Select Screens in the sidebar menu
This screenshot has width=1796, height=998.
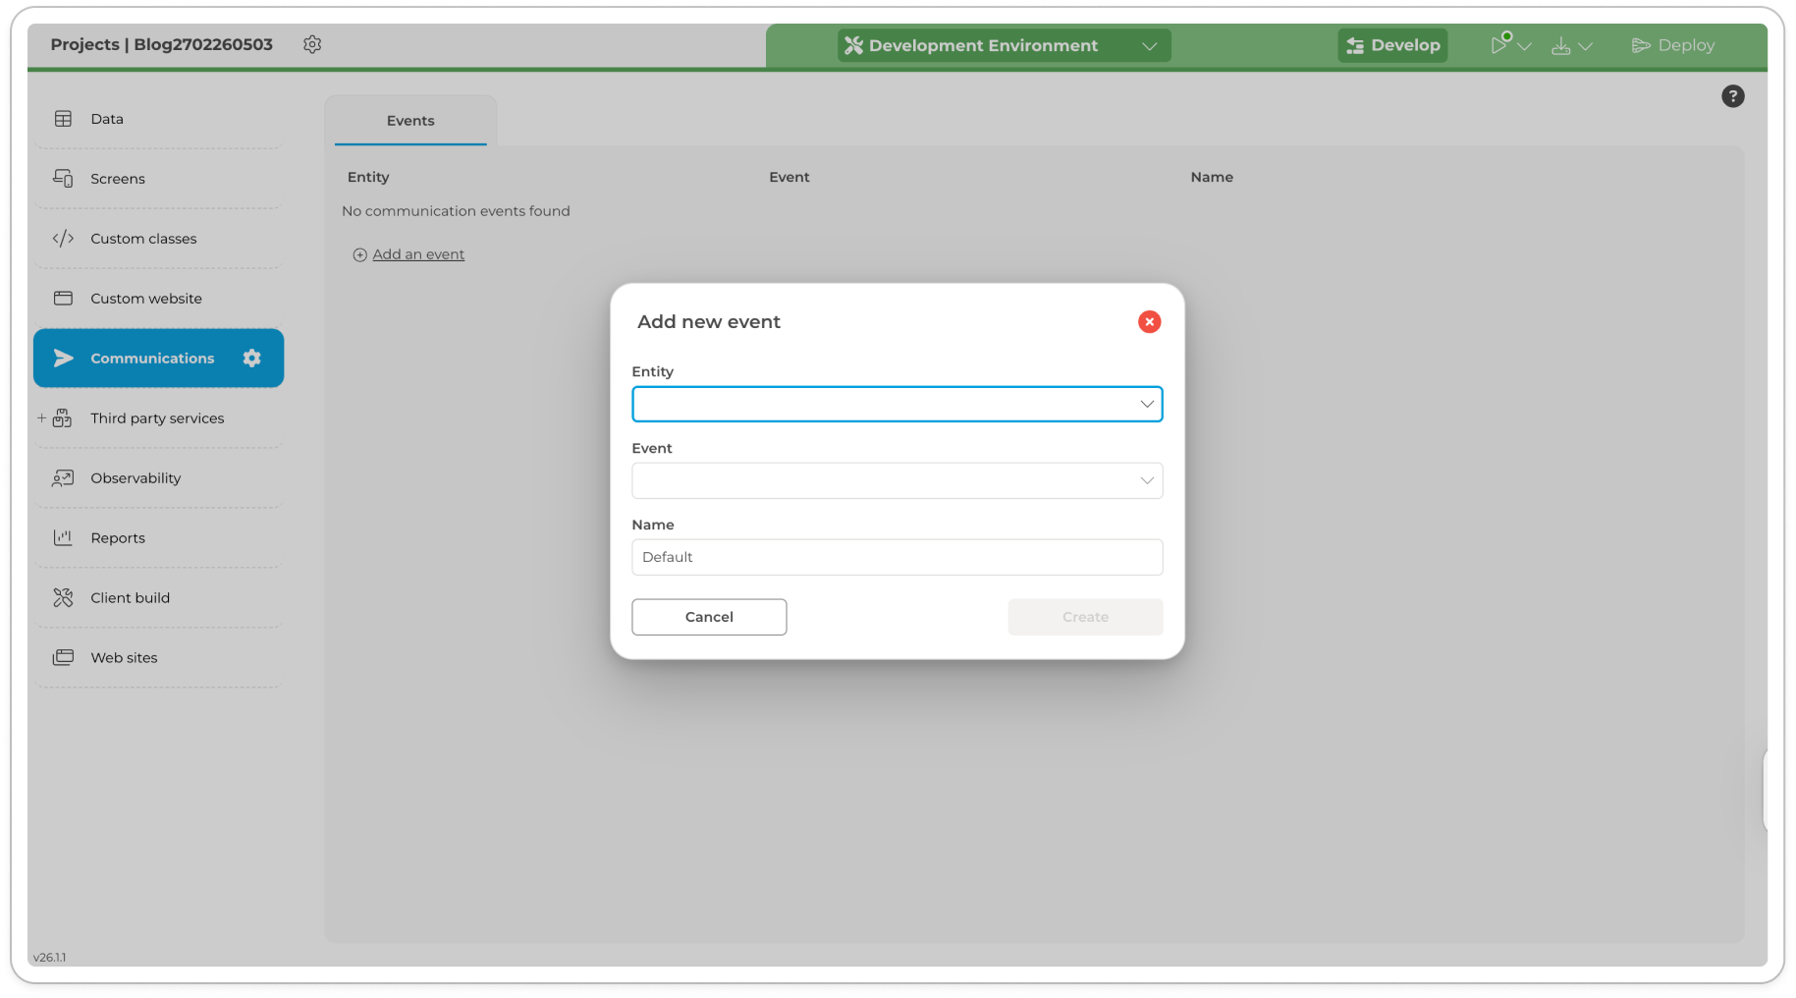pyautogui.click(x=117, y=179)
